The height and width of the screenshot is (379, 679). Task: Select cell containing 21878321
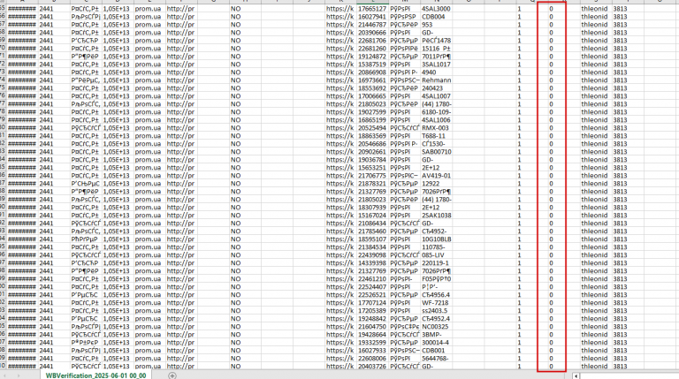372,184
